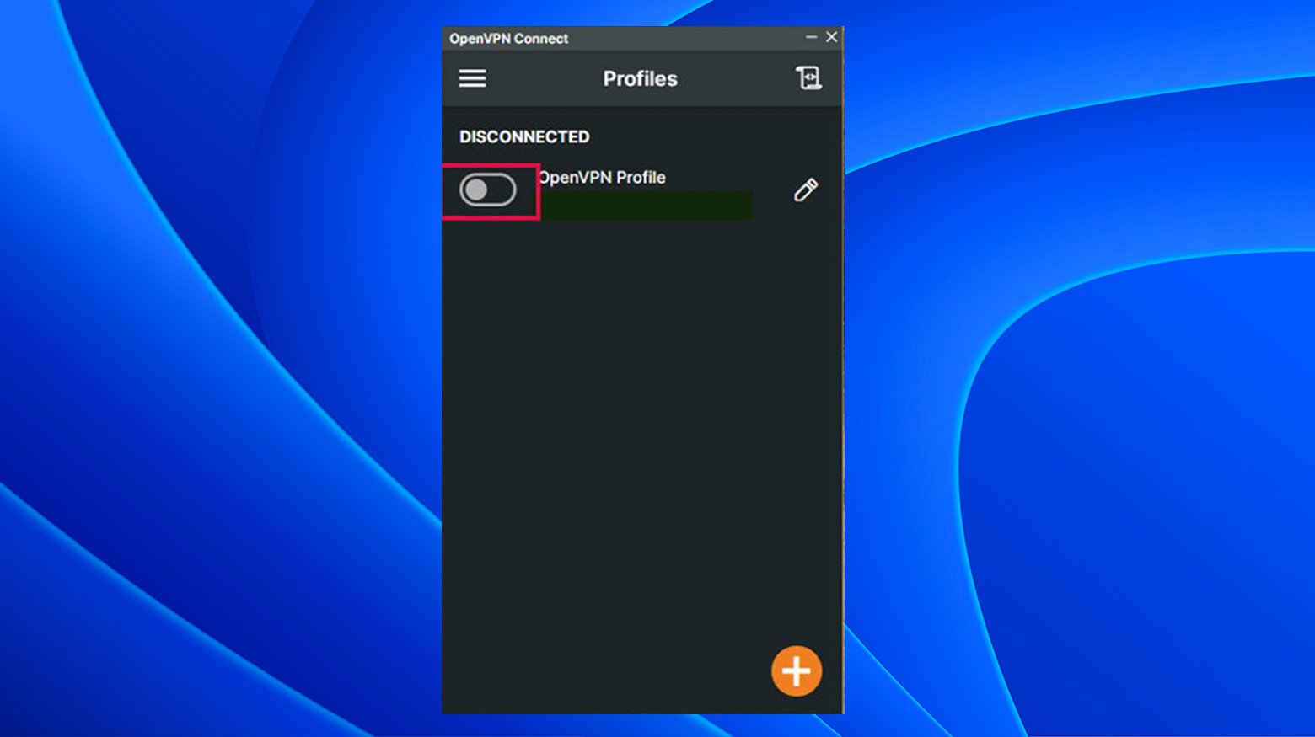This screenshot has height=737, width=1315.
Task: Open the hamburger menu
Action: point(472,78)
